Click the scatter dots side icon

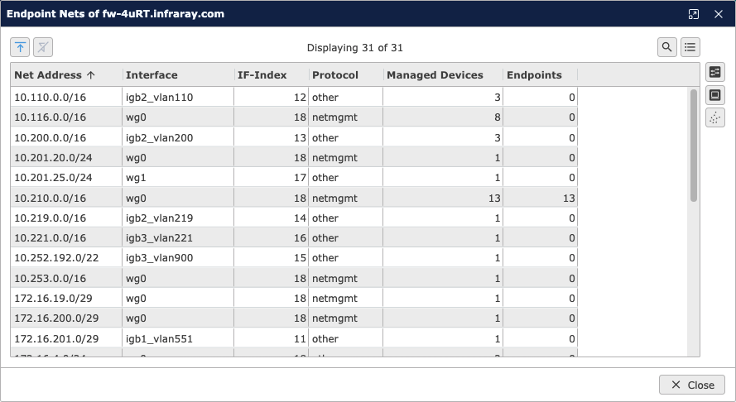(x=715, y=118)
